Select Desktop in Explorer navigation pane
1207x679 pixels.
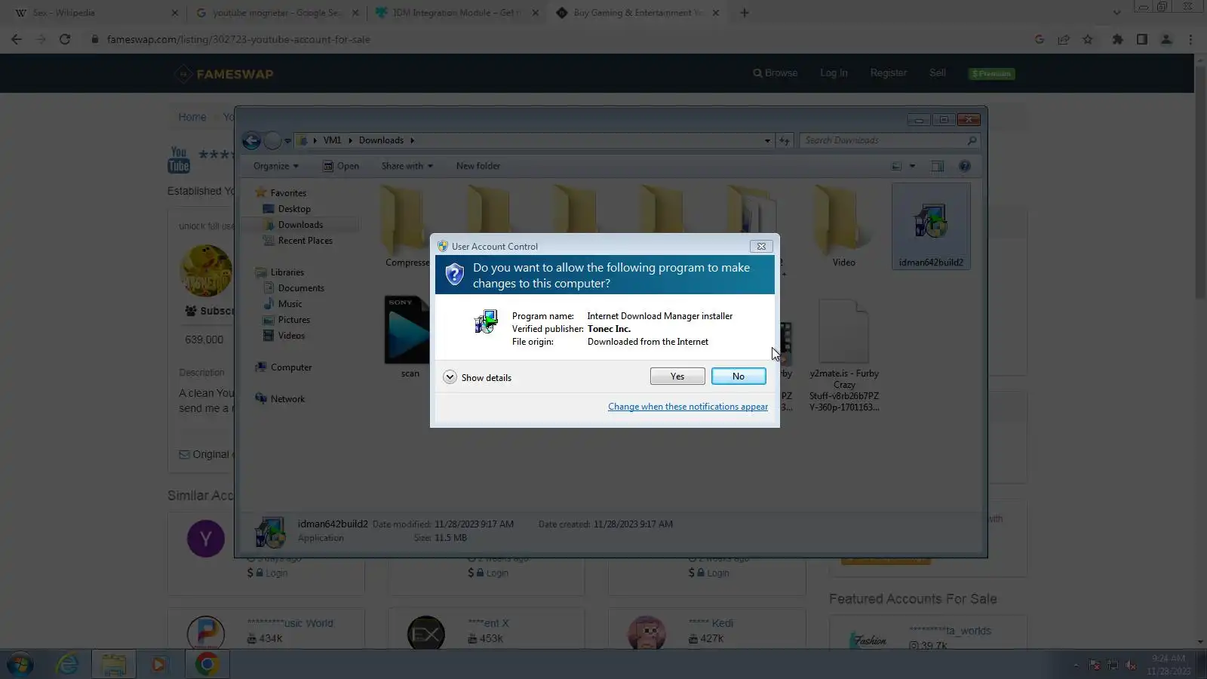287,209
